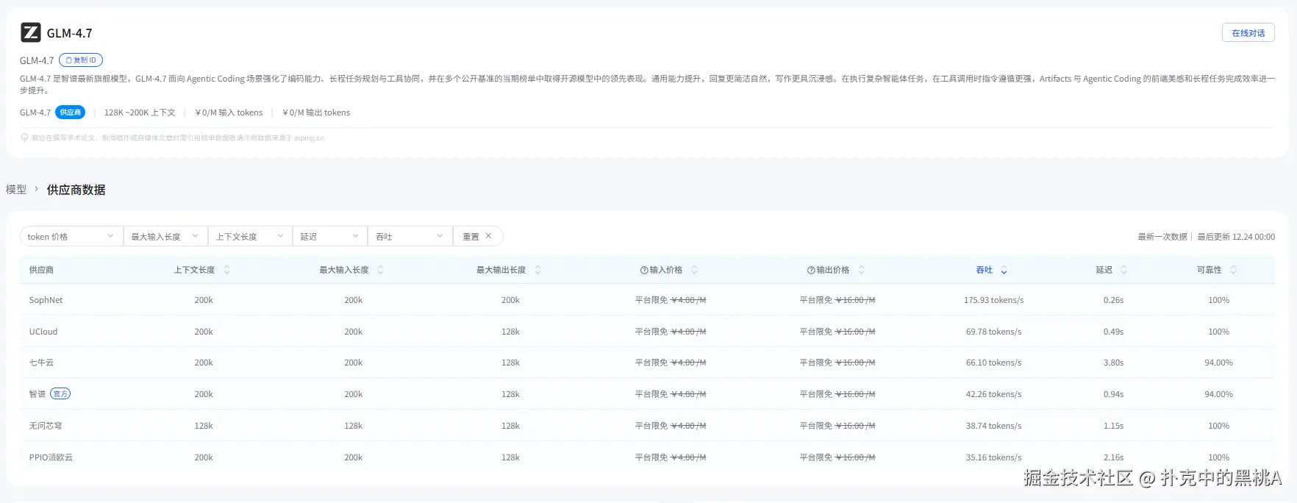Click 38.74 tokens/s throughput value
Viewport: 1297px width, 503px height.
[993, 426]
